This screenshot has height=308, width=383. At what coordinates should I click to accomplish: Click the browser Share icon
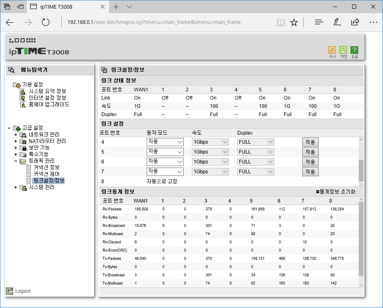355,22
